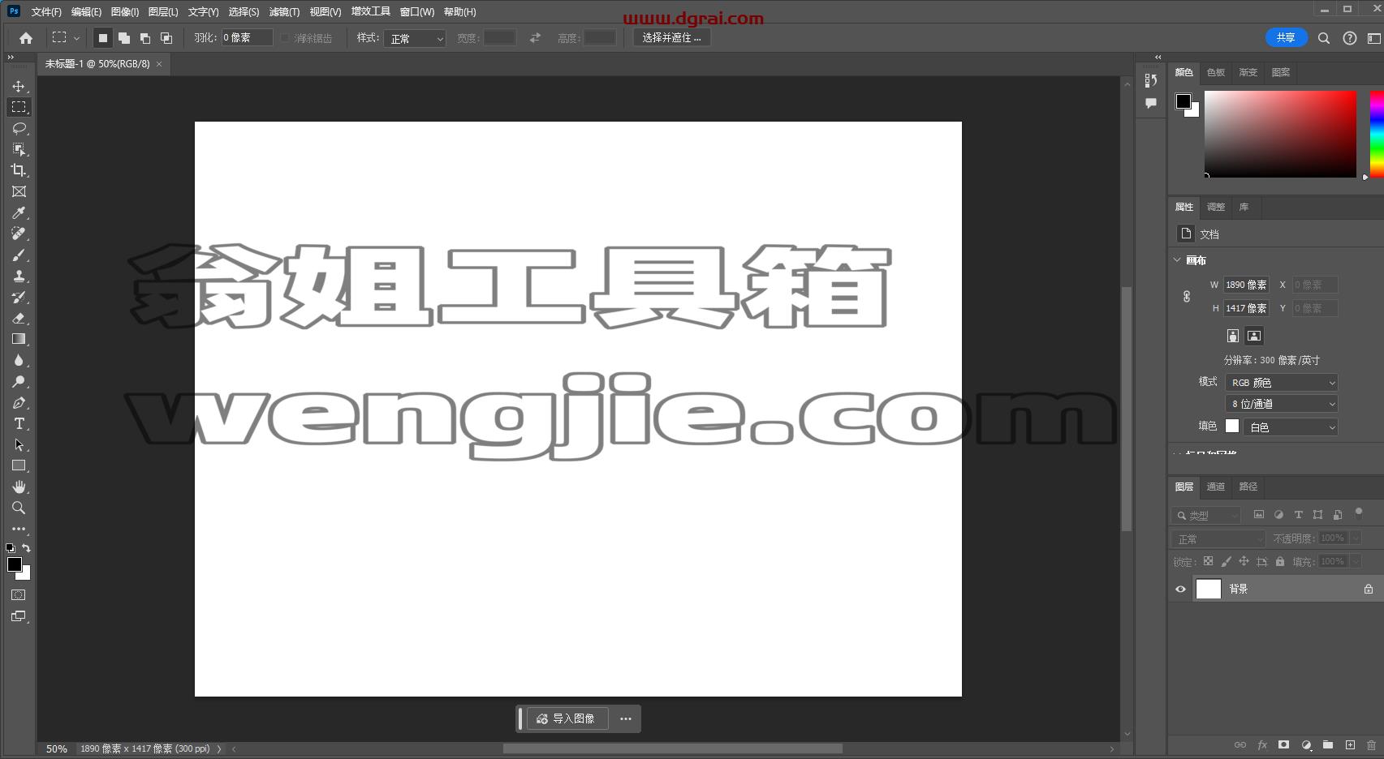This screenshot has height=759, width=1384.
Task: Open the Comments panel icon
Action: 1151,103
